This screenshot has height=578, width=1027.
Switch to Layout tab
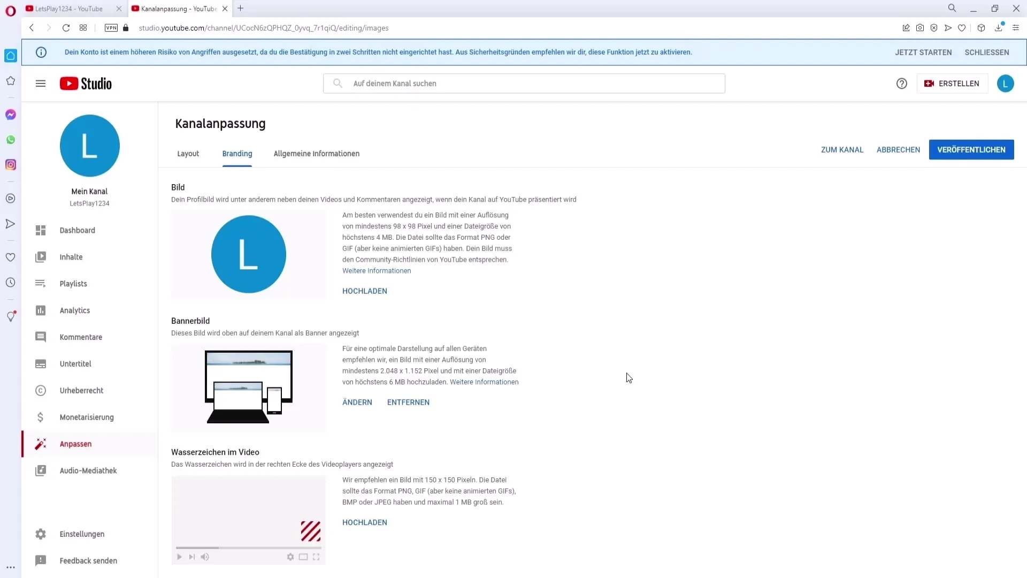[x=188, y=153]
